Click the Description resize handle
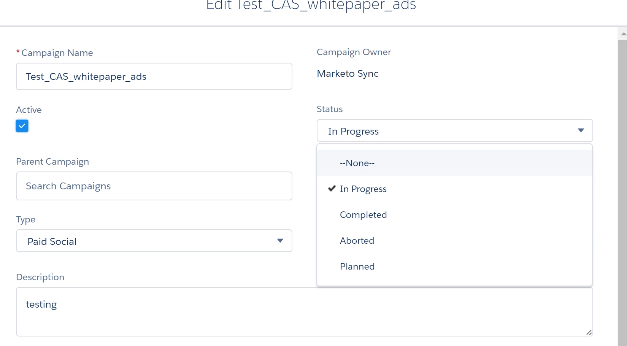 589,332
